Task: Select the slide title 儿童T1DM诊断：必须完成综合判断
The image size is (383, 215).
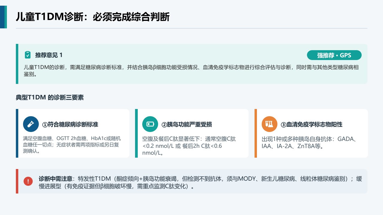Action: coord(93,17)
